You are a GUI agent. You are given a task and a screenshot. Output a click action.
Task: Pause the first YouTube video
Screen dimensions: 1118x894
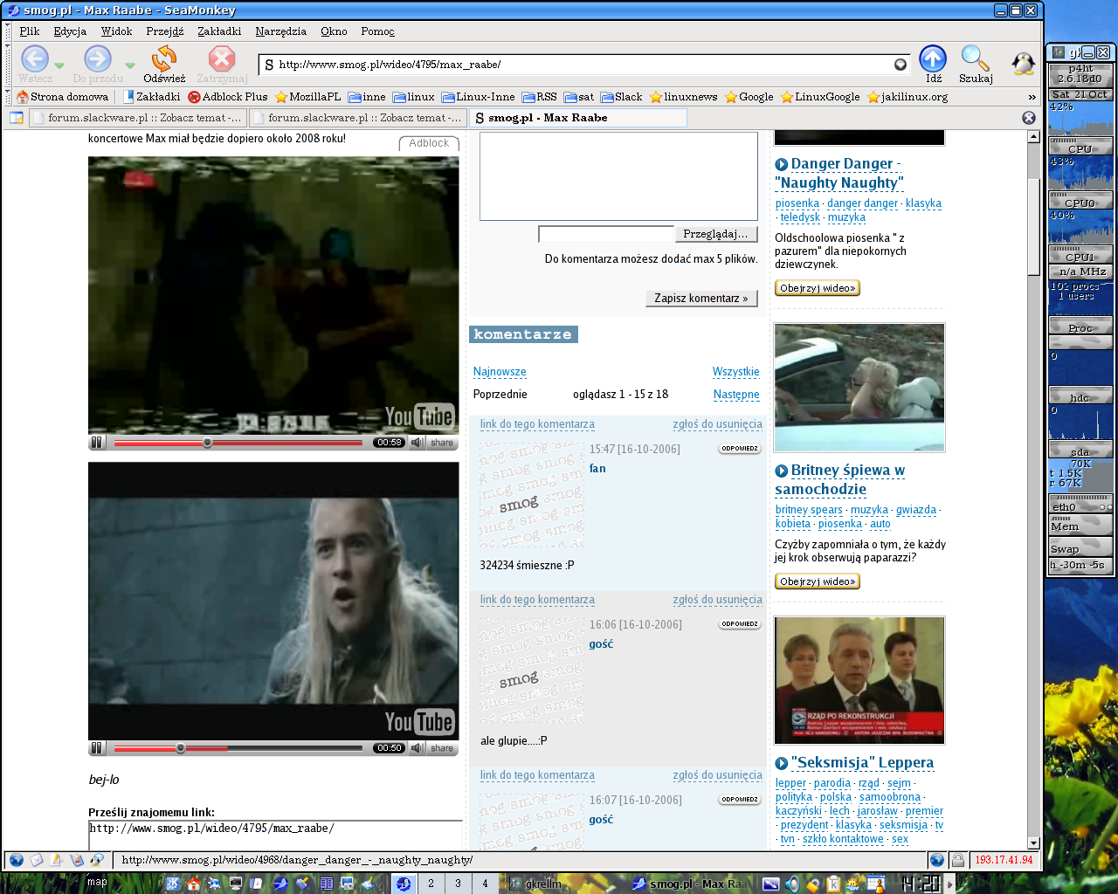97,443
